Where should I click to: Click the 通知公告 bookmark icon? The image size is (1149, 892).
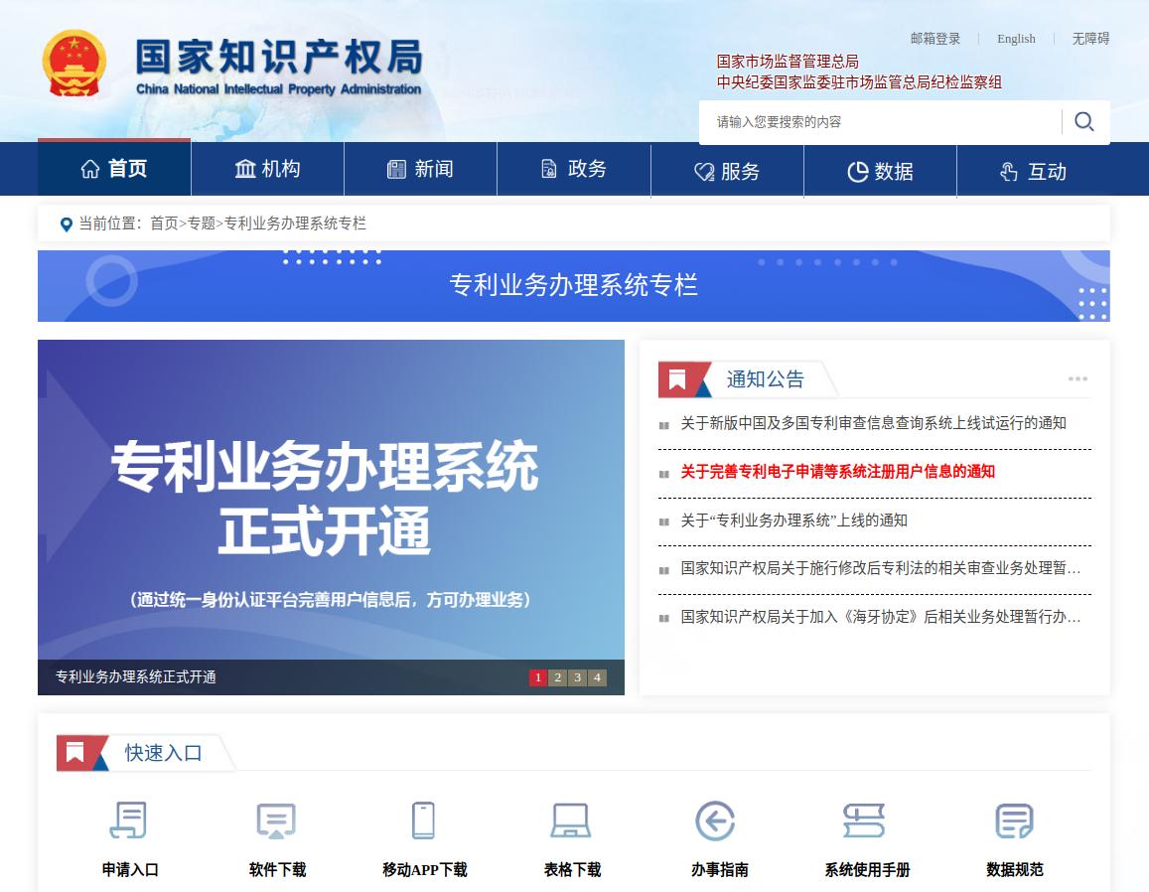677,379
